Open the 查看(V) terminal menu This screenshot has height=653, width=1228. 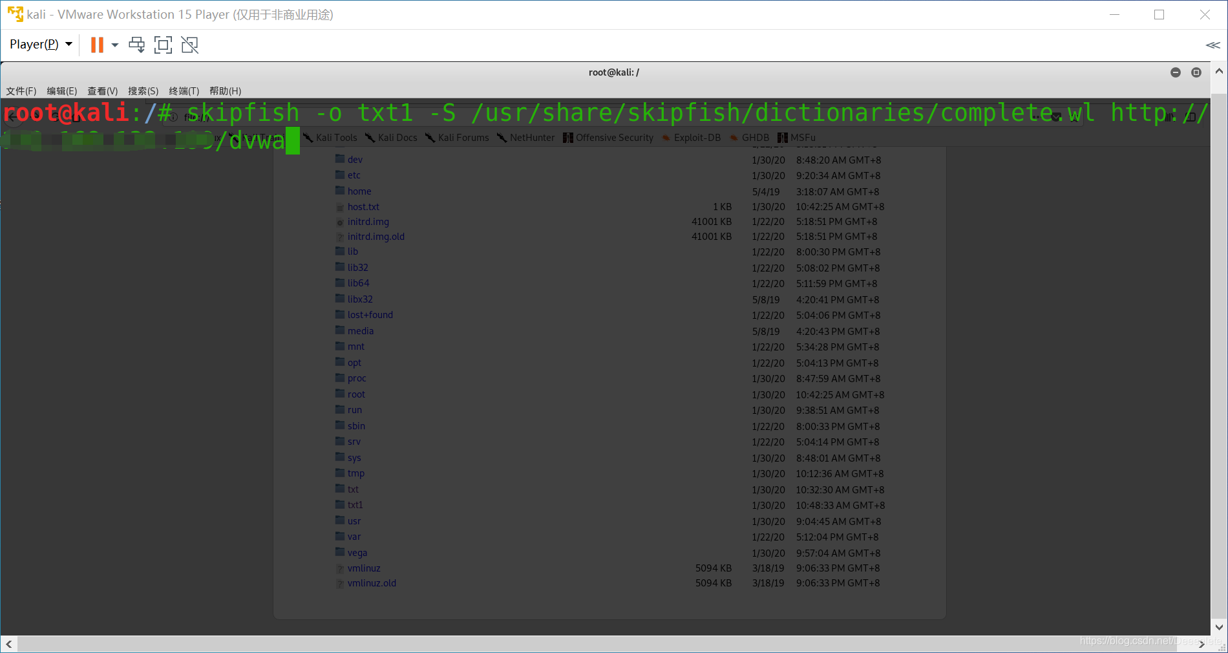103,91
